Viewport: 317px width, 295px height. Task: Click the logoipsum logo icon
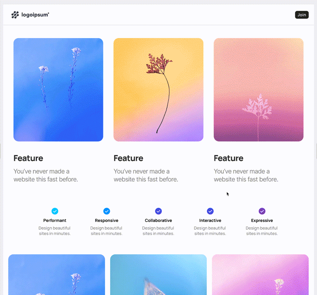(x=15, y=15)
